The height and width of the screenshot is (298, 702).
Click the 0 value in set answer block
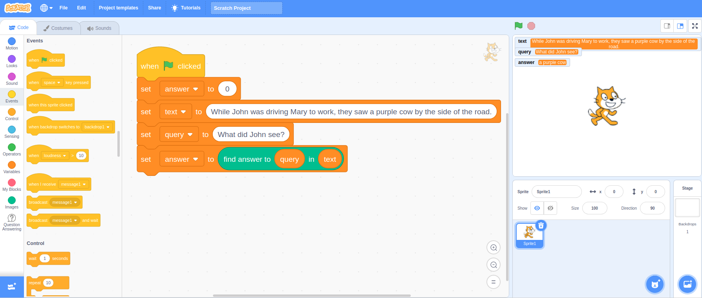click(227, 89)
